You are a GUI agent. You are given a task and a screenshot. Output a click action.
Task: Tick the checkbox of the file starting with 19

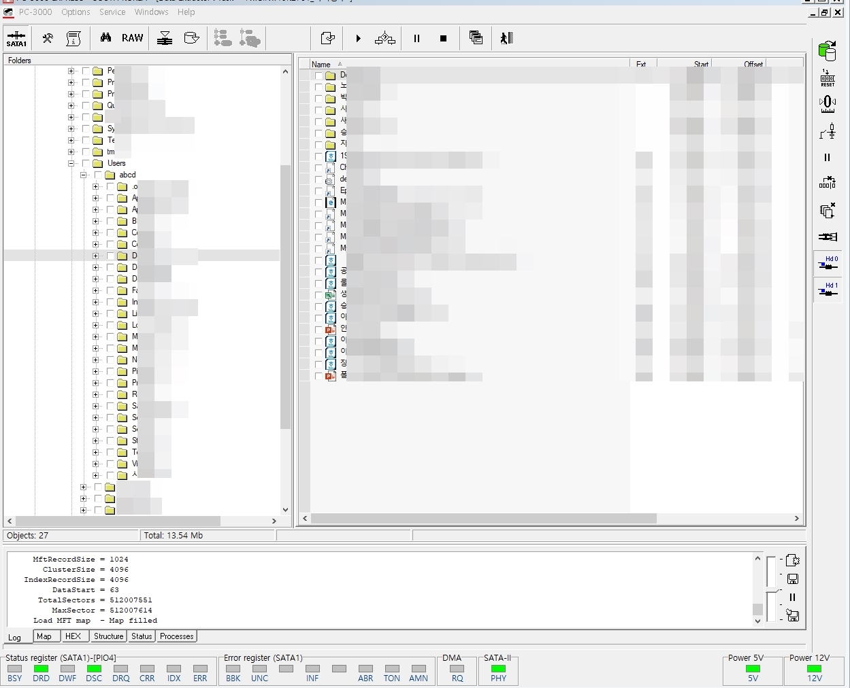click(x=318, y=156)
